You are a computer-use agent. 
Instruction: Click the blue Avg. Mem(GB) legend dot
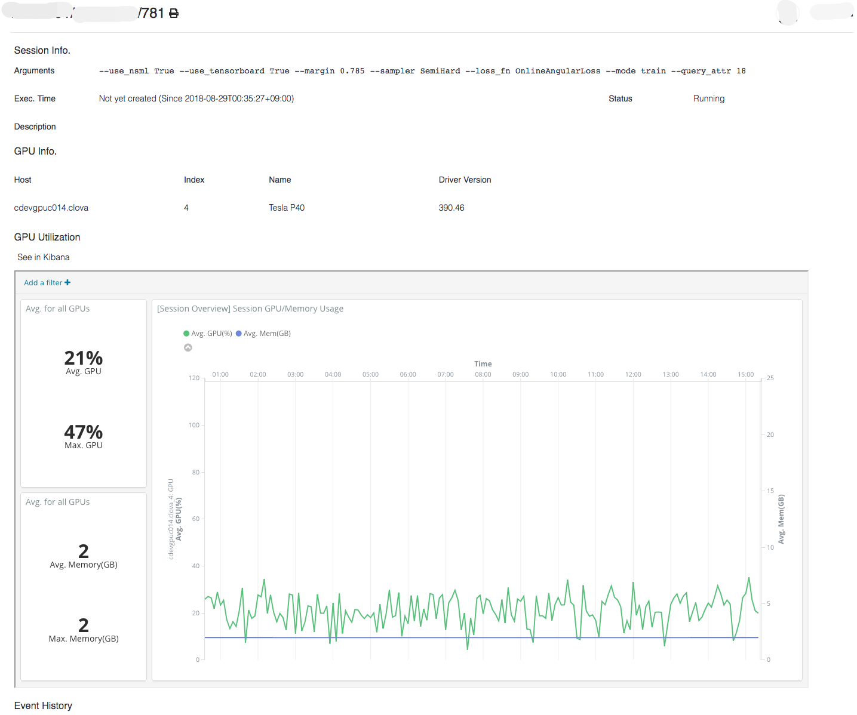[239, 334]
